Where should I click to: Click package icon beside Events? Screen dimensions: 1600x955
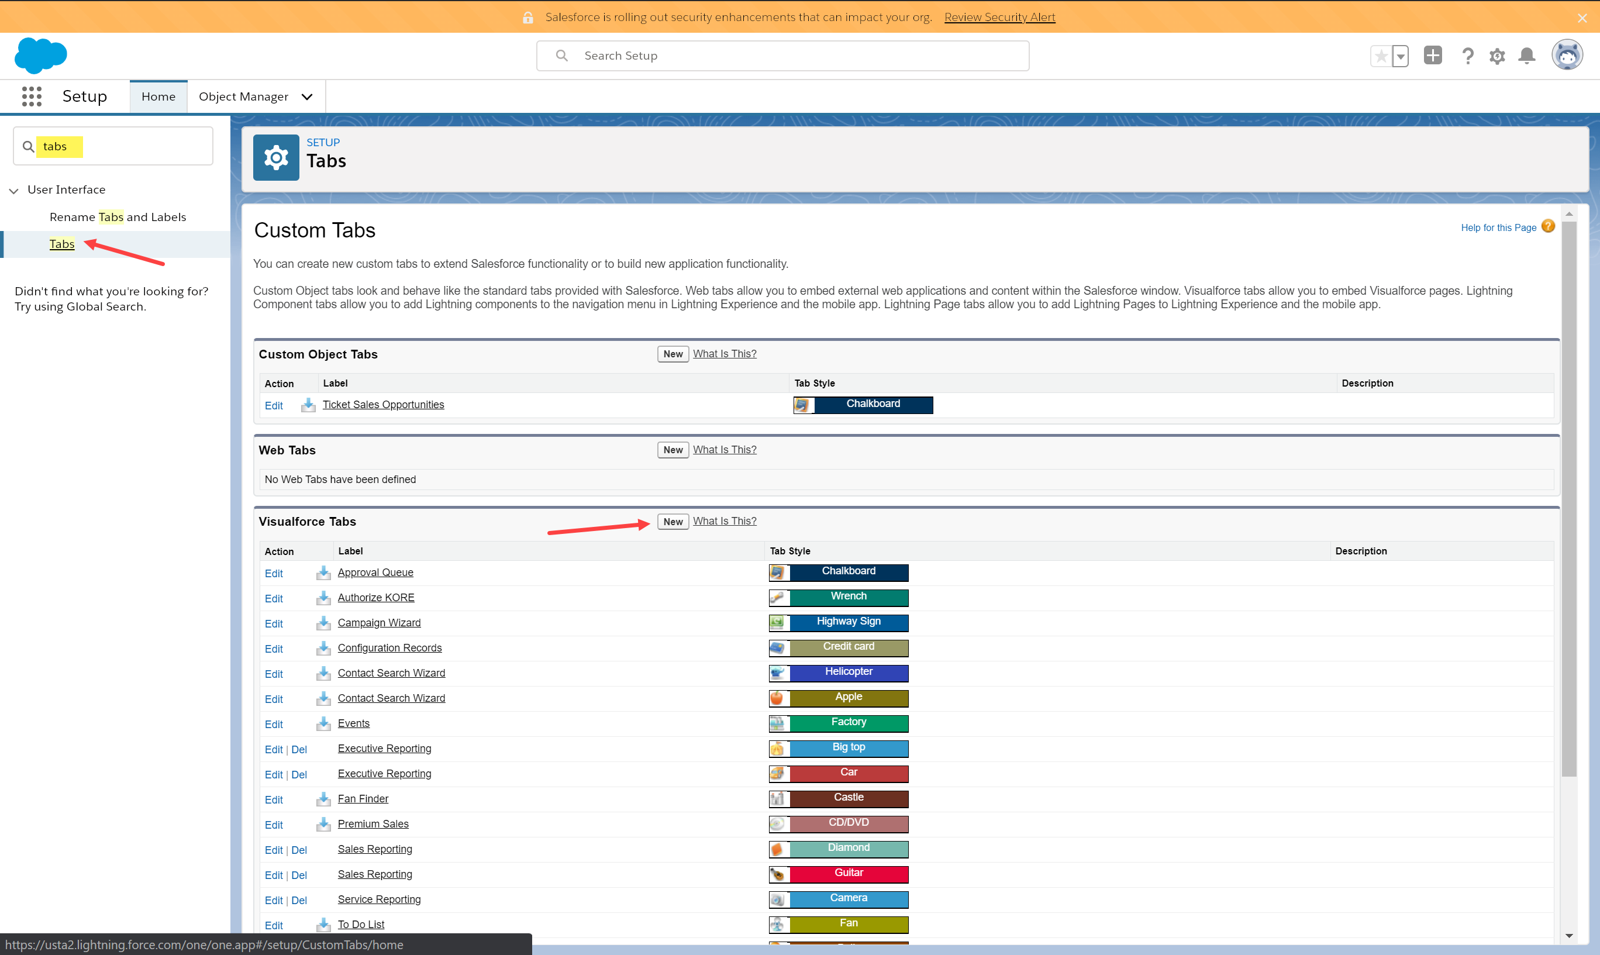(323, 723)
